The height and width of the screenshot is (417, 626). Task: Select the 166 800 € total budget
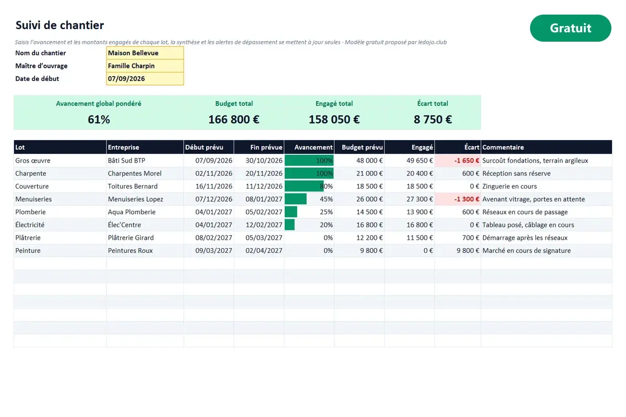click(x=234, y=119)
